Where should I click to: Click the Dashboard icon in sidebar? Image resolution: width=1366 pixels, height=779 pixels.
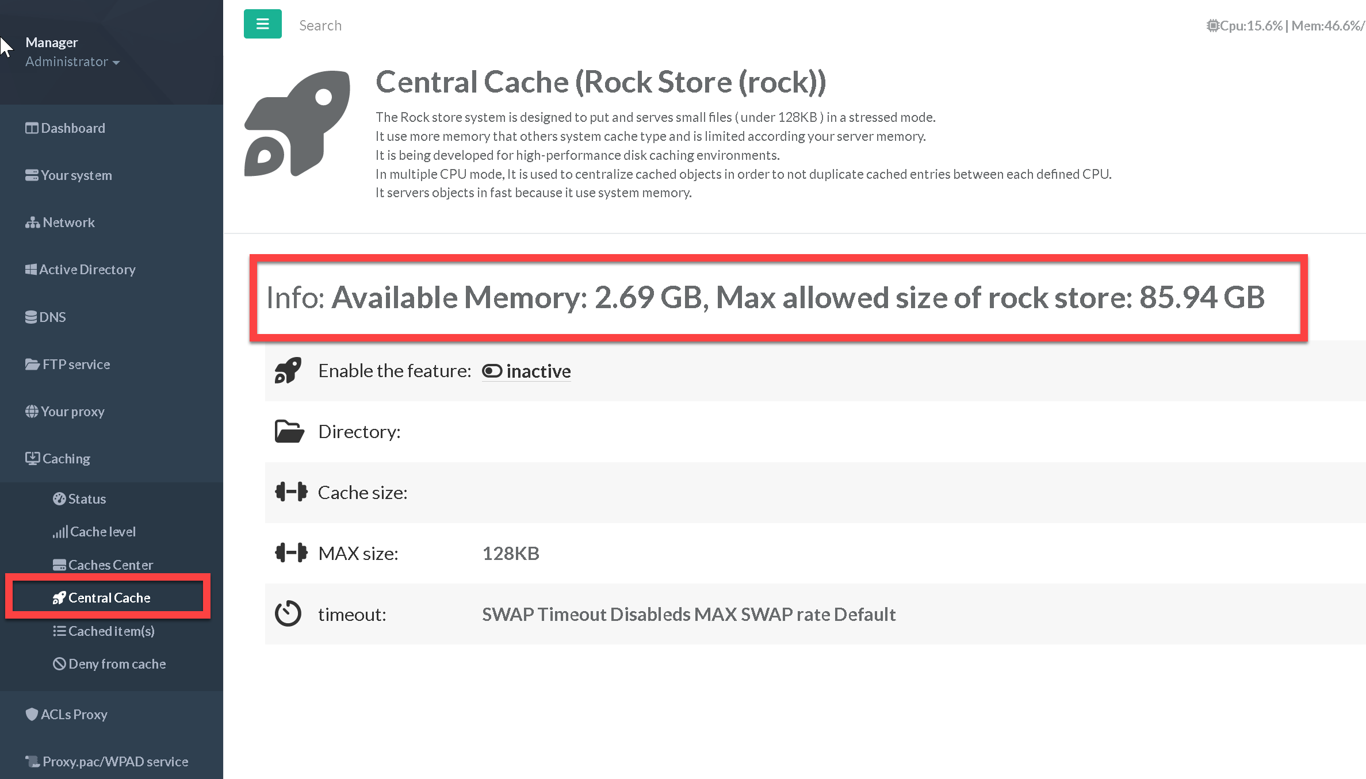tap(32, 128)
